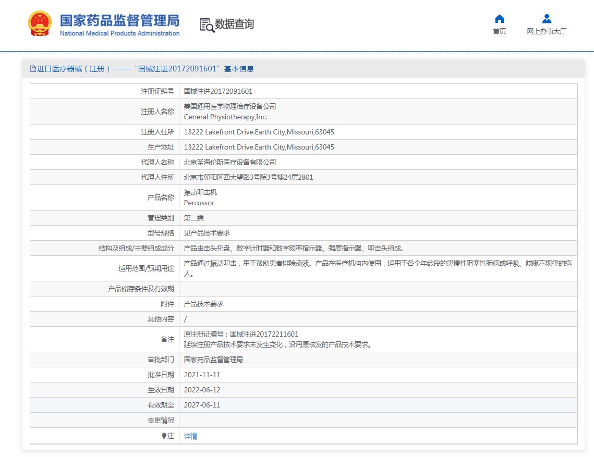Click the 产品储存条件及有效期 label
This screenshot has height=457, width=594.
[141, 289]
